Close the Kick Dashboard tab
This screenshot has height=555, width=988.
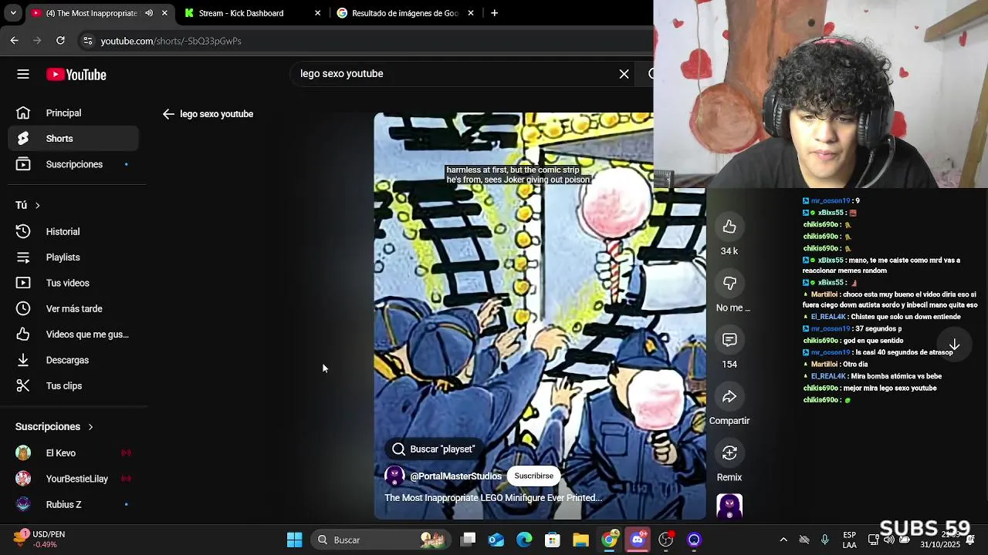[317, 13]
